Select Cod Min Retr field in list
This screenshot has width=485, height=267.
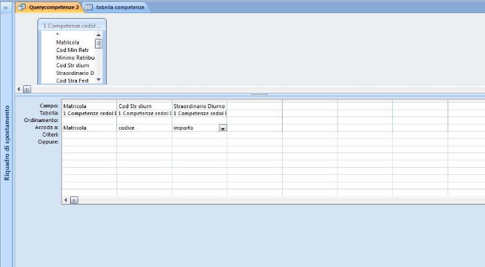pos(72,50)
